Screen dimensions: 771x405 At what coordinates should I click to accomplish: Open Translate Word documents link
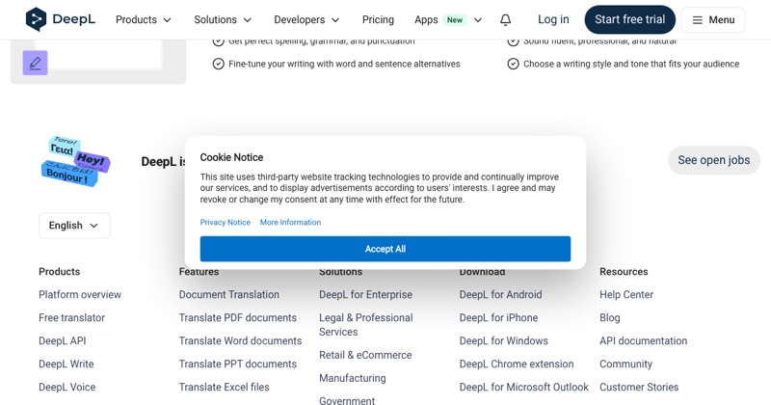point(240,341)
